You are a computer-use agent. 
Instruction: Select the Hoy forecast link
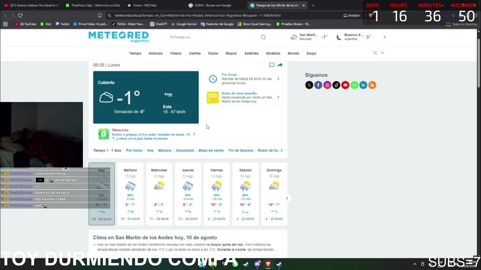pyautogui.click(x=150, y=150)
